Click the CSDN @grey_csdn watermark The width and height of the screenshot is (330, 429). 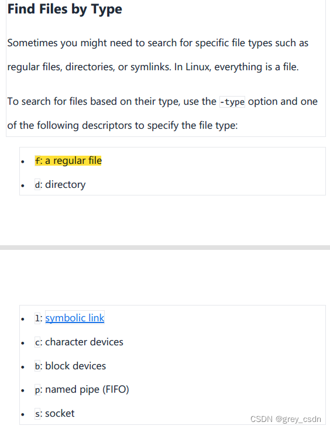pyautogui.click(x=286, y=419)
